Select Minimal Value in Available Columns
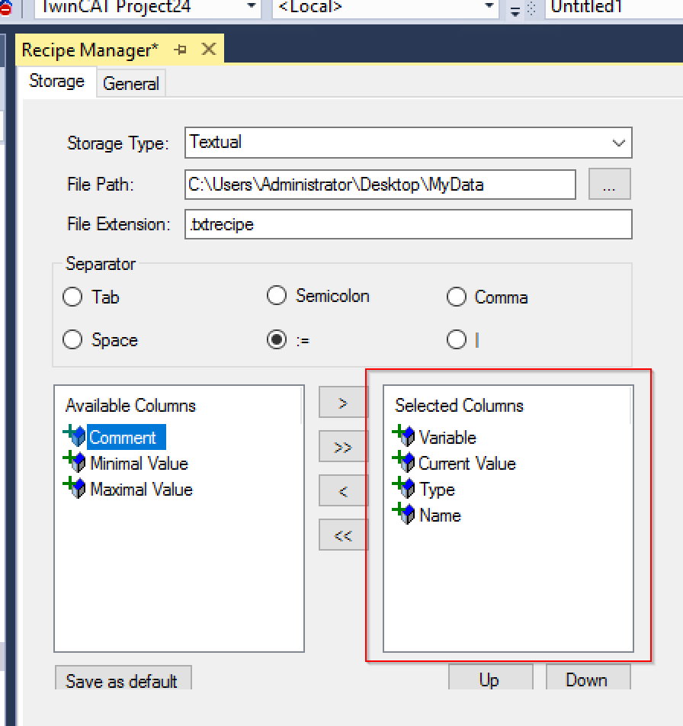The width and height of the screenshot is (683, 726). (139, 464)
